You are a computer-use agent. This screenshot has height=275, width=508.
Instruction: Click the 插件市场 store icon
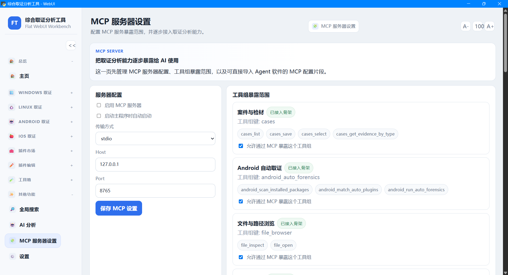click(x=11, y=151)
